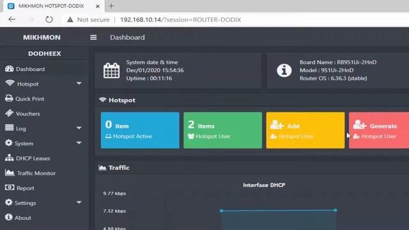Open a new browser tab
The height and width of the screenshot is (230, 409).
click(111, 6)
